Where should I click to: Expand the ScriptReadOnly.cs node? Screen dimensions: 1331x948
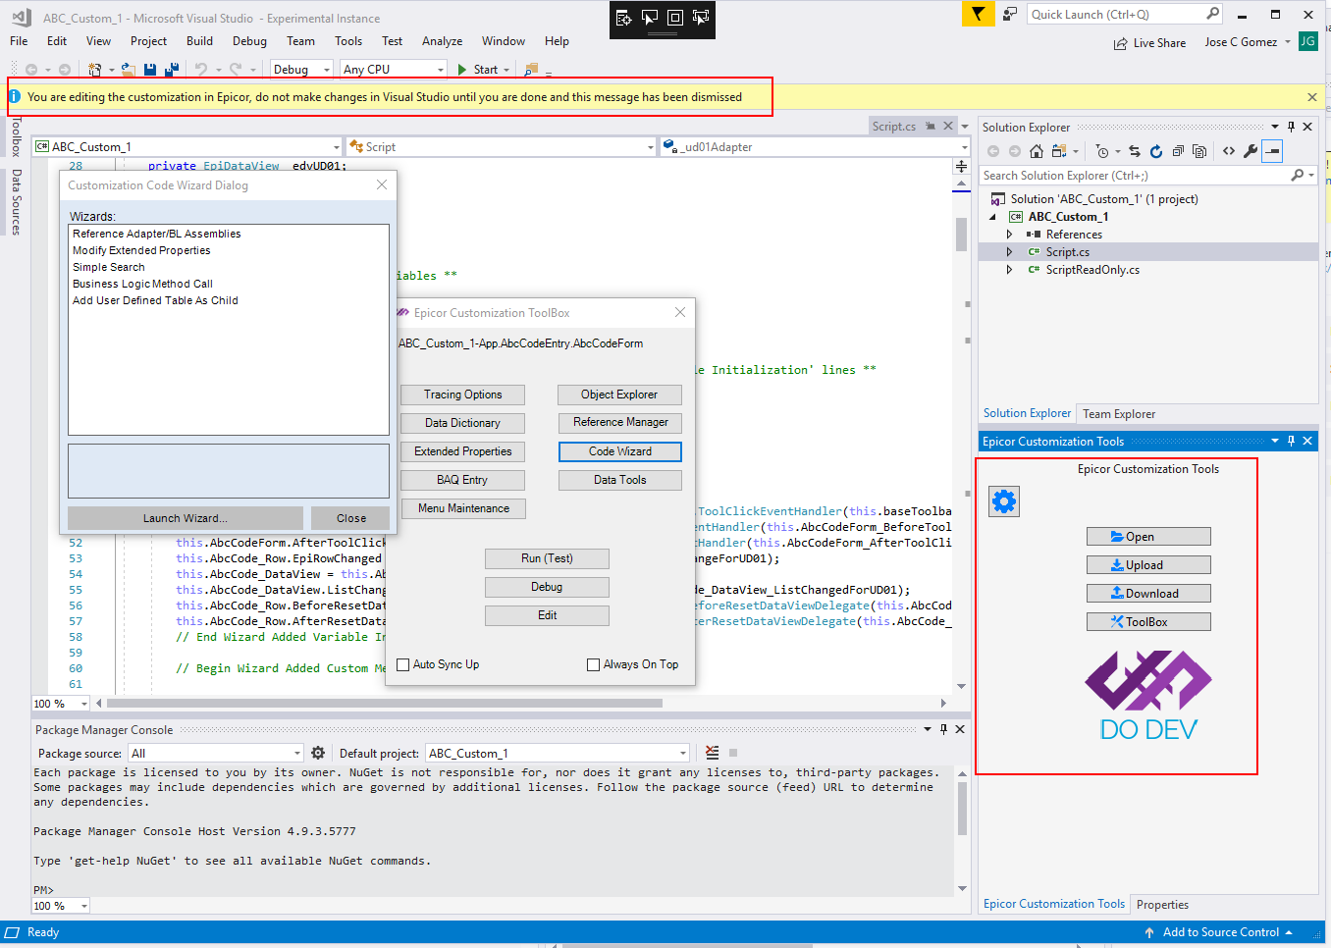1009,270
